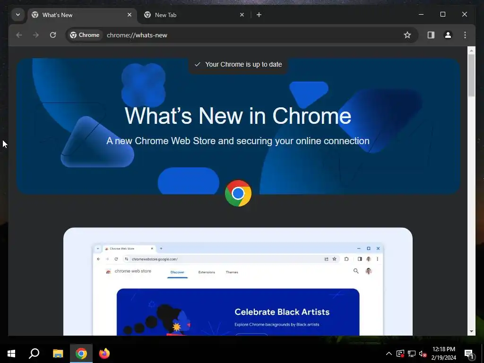Image resolution: width=484 pixels, height=363 pixels.
Task: Launch Firefox from the taskbar
Action: 104,354
